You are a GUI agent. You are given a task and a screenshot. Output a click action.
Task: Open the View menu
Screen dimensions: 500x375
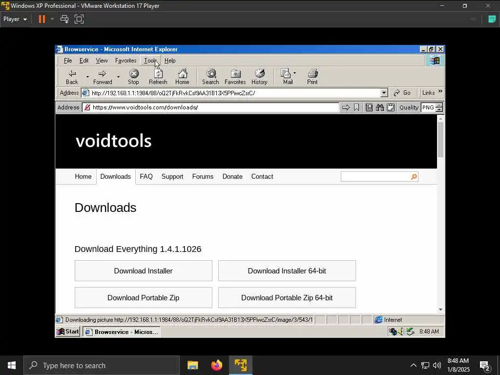(102, 61)
